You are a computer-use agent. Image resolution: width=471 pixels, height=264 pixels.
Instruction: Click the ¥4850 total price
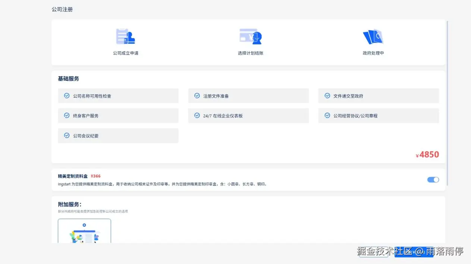click(427, 155)
